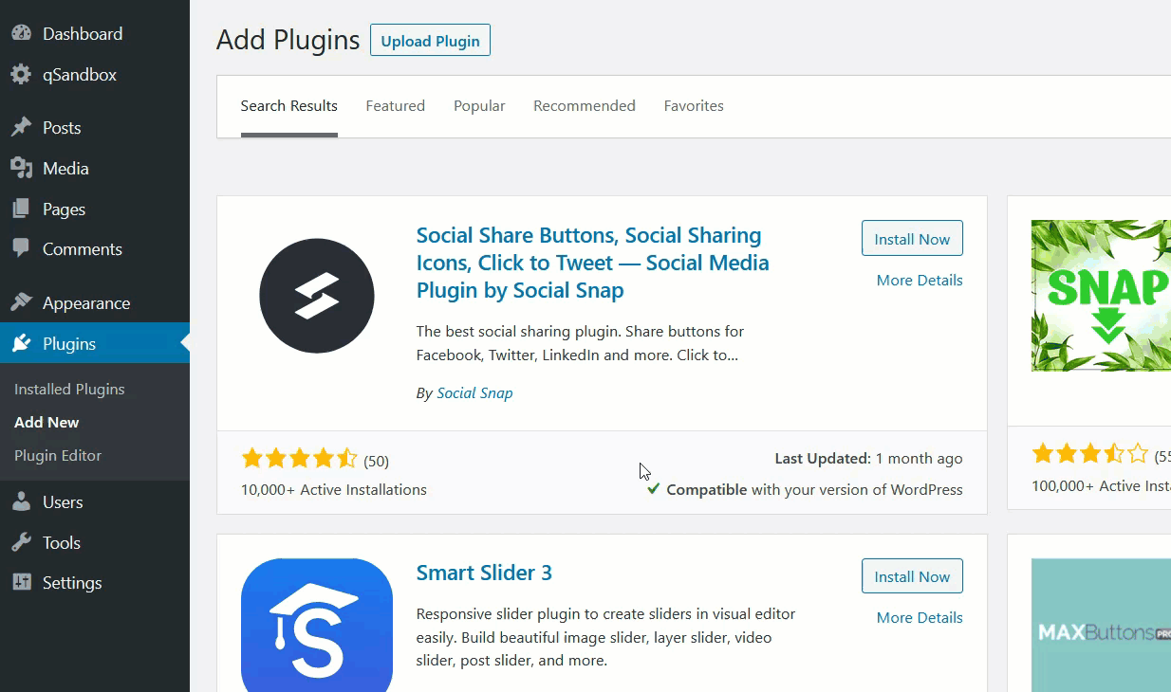Open the Media library from the sidebar
The height and width of the screenshot is (692, 1171).
23,168
